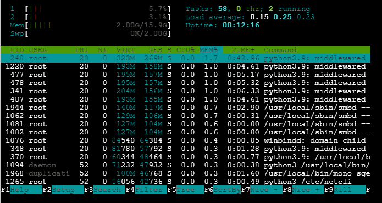Select the python3 /etc/netcli process row
Image resolution: width=382 pixels, height=203 pixels.
pos(185,182)
